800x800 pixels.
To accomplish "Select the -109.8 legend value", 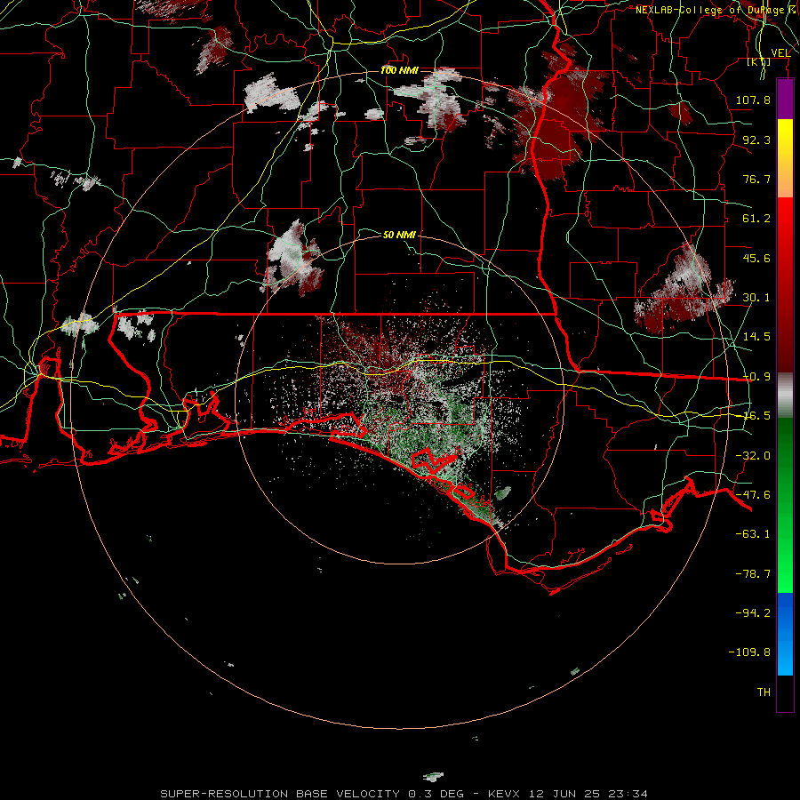I will pyautogui.click(x=749, y=652).
